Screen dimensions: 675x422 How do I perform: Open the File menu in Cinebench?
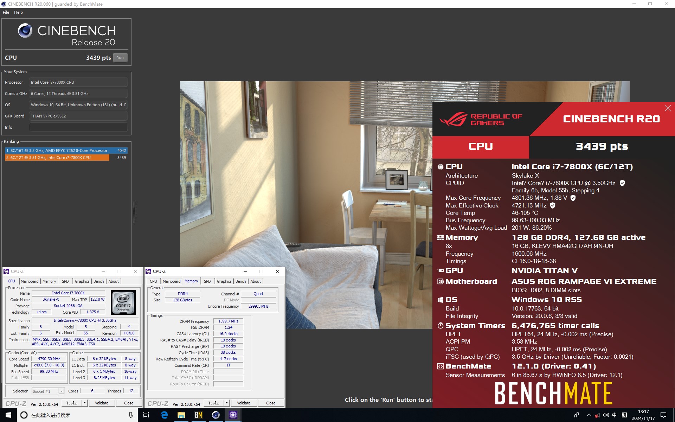coord(6,12)
